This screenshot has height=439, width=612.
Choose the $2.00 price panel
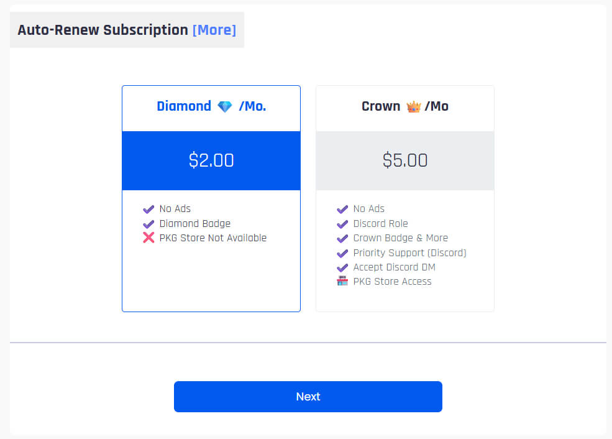[x=211, y=160]
